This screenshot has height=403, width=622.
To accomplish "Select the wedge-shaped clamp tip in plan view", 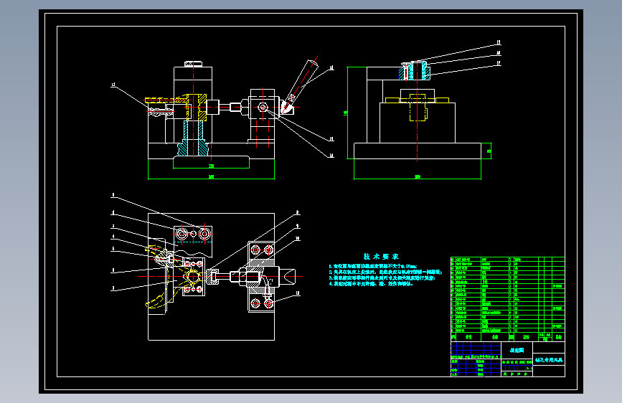I will pos(288,277).
